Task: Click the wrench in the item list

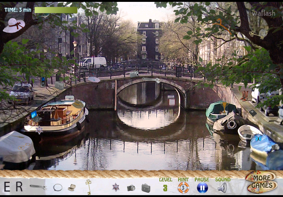Action: coord(38,187)
